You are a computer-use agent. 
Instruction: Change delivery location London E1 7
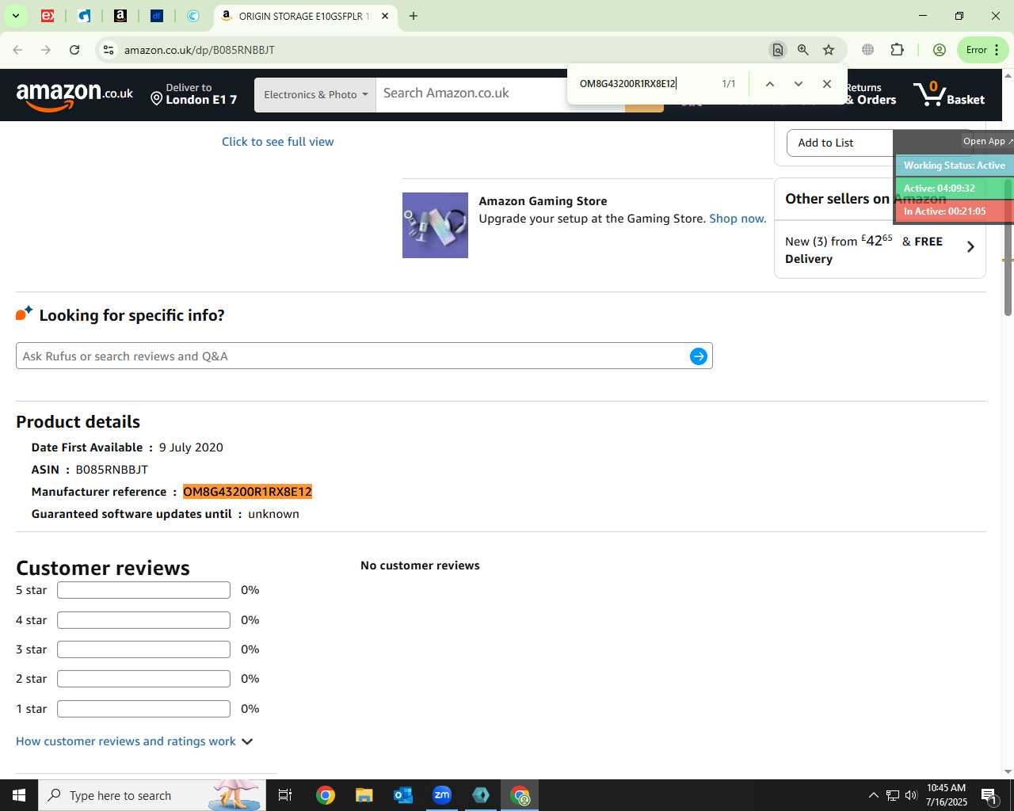pos(194,94)
